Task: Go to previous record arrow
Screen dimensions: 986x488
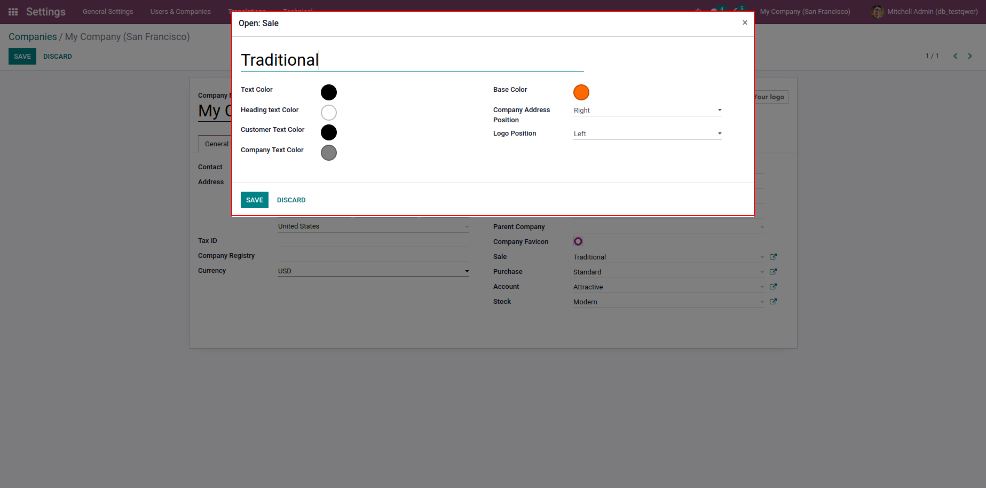Action: click(x=956, y=56)
